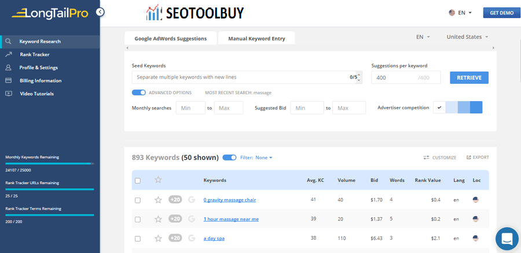The width and height of the screenshot is (521, 253).
Task: Sort by the Keywords column header
Action: [x=215, y=180]
